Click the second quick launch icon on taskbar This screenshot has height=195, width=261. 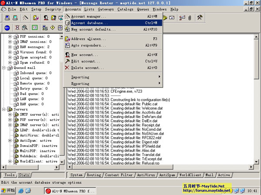pyautogui.click(x=28, y=191)
